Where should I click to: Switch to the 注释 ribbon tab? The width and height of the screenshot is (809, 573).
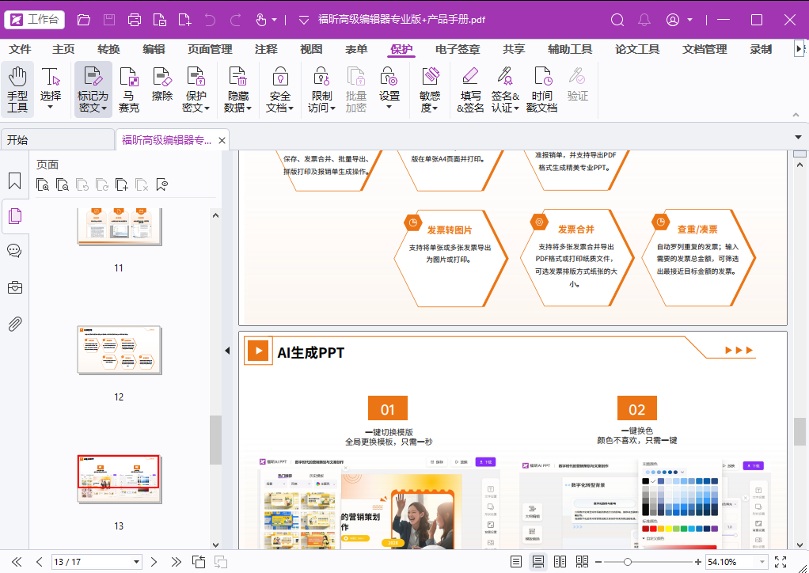coord(266,49)
